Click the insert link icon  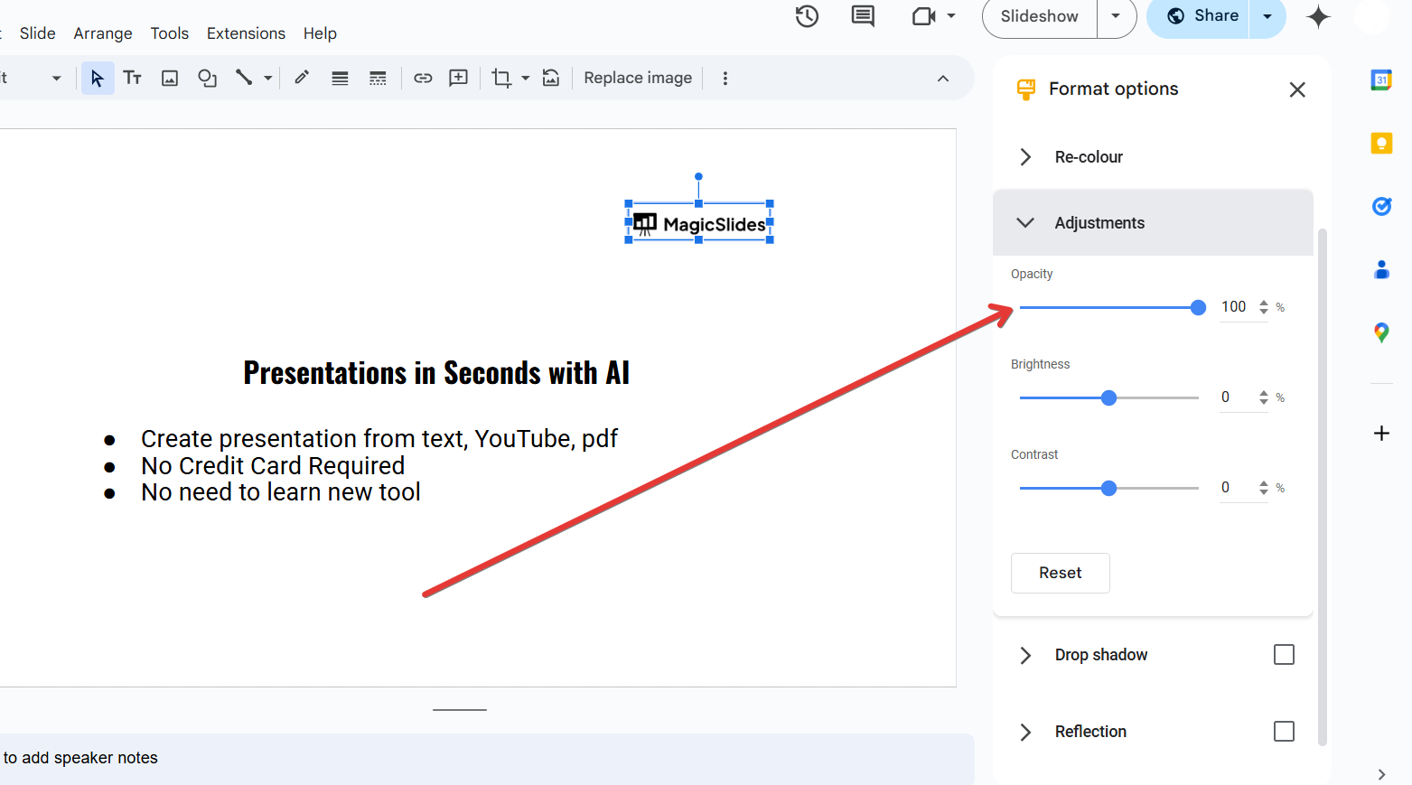click(x=423, y=79)
